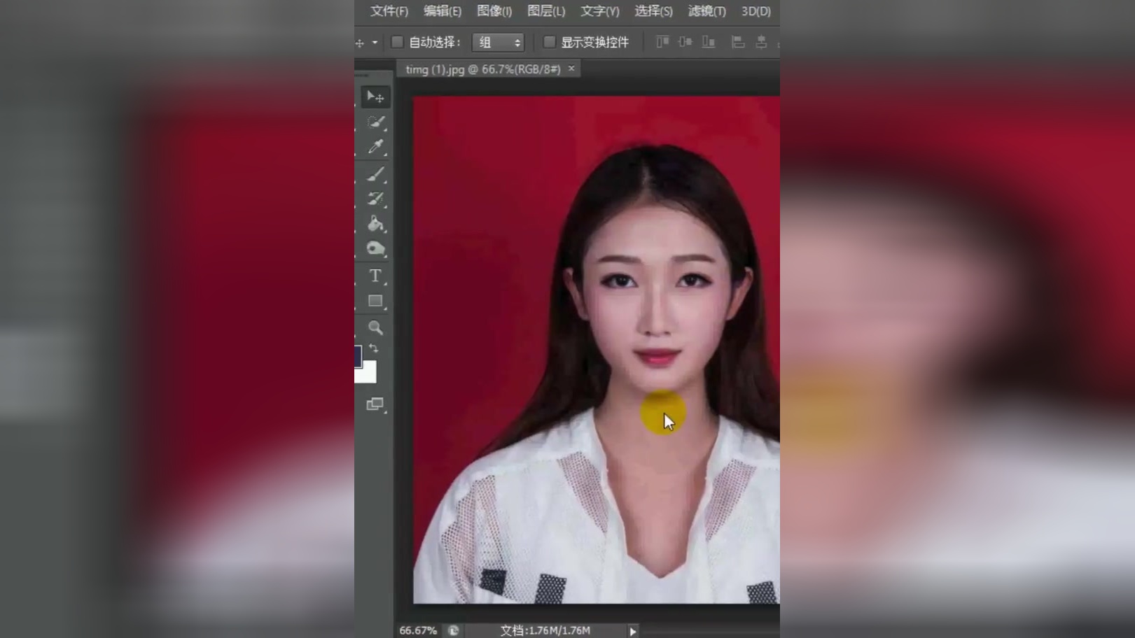Open the 滤镜(T) menu

coord(706,11)
